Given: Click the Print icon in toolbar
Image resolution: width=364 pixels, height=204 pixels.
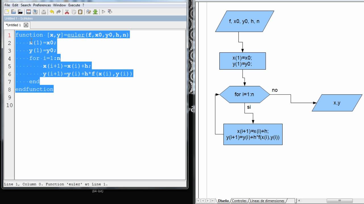Looking at the screenshot, I should click(44, 12).
